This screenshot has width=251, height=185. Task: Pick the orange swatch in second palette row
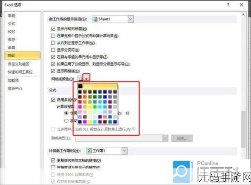tap(85, 97)
